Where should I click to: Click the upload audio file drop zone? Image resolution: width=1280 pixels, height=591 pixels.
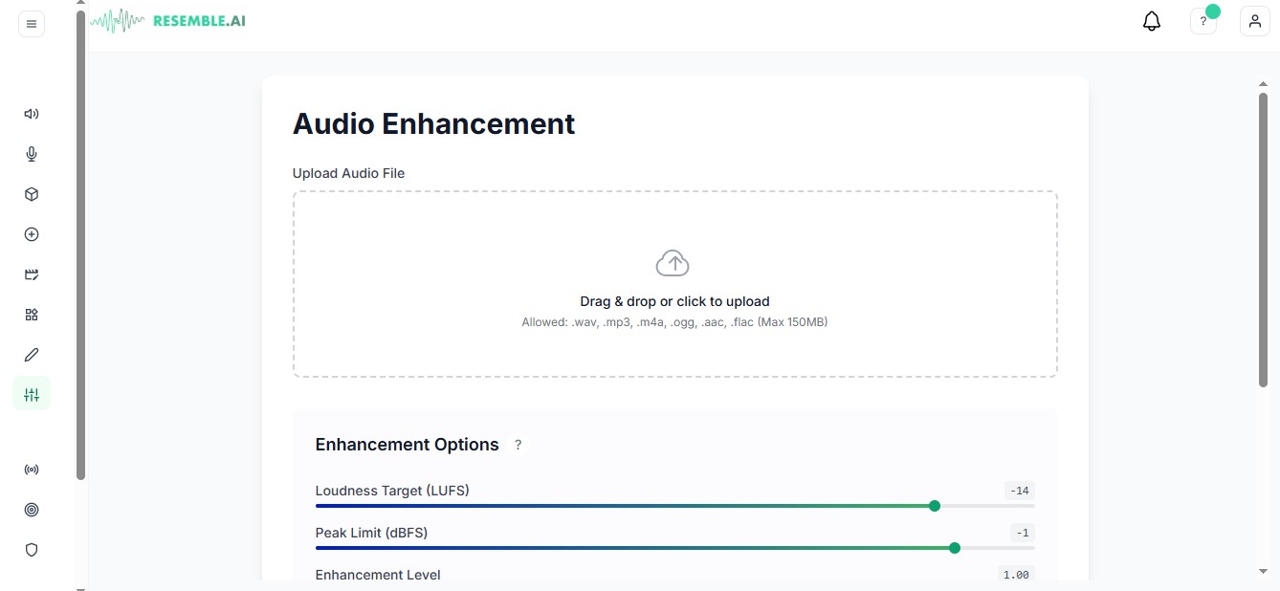[x=675, y=284]
